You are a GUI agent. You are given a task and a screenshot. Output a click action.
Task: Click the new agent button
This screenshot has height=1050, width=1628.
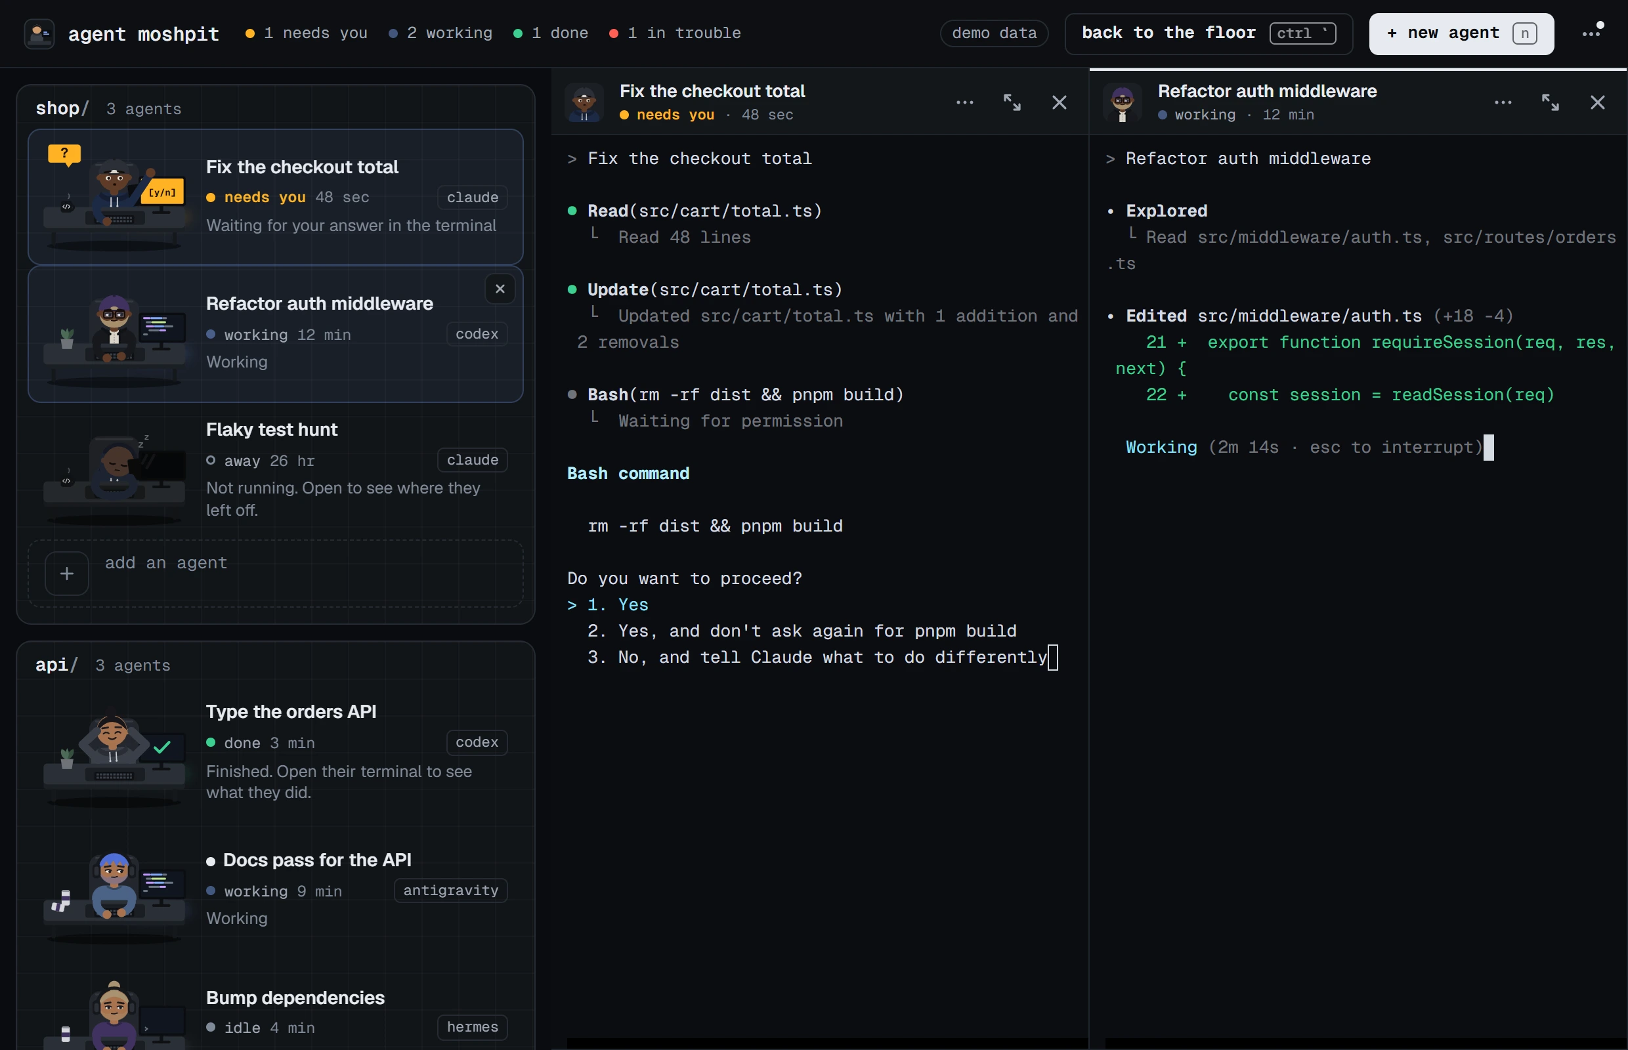1461,33
